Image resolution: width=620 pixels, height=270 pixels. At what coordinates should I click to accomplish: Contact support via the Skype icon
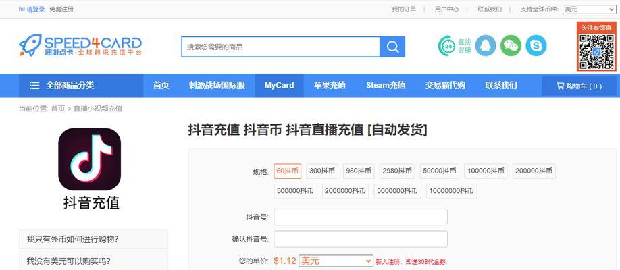click(536, 45)
